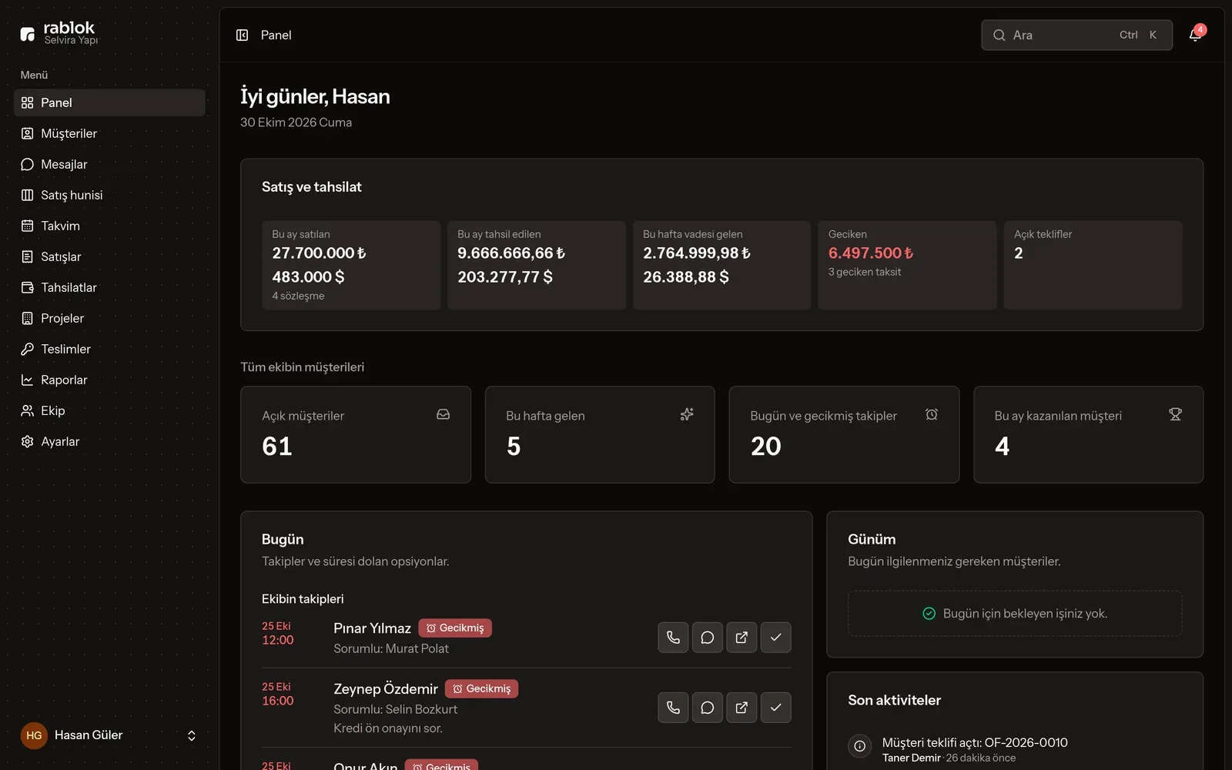The height and width of the screenshot is (770, 1232).
Task: Message Pınar Yılmaz via chat icon
Action: (x=708, y=638)
